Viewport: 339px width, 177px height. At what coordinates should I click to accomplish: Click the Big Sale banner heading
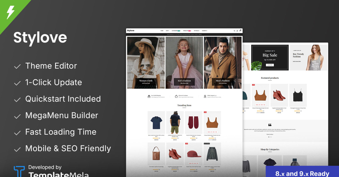(x=270, y=55)
